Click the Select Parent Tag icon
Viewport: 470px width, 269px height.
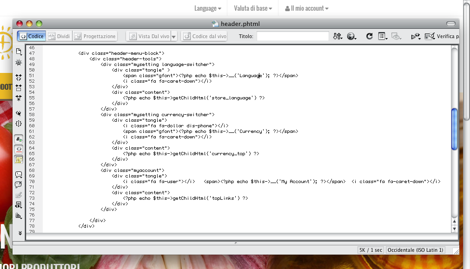tap(19, 113)
